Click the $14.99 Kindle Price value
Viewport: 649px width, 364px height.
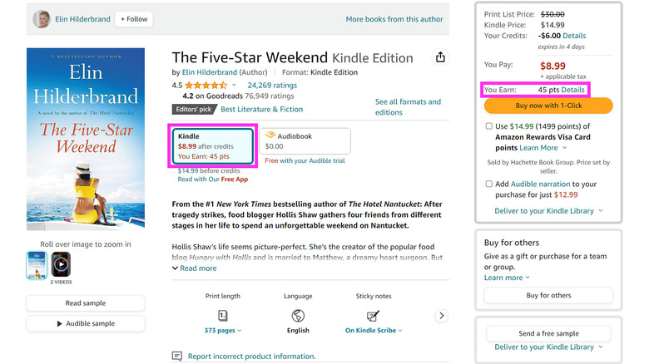pos(552,25)
